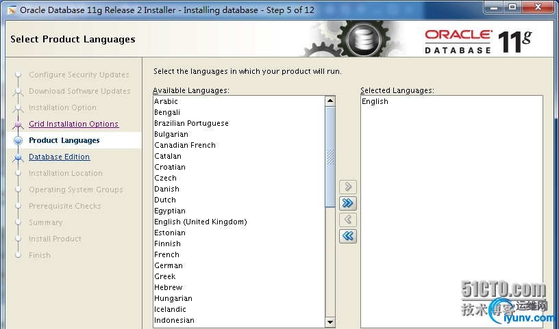Click the scroll down arrow of Available Languages
This screenshot has width=559, height=329.
[330, 322]
